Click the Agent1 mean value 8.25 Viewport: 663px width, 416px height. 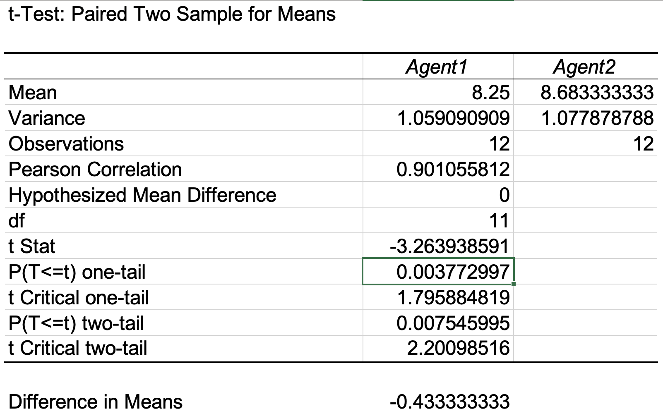click(490, 93)
